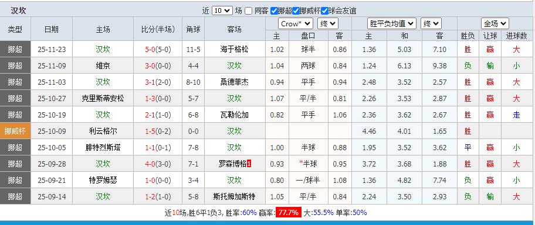Click the 主场 column header
Viewport: 535px width, 225px height.
point(103,29)
